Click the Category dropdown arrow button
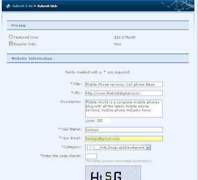The height and width of the screenshot is (180, 198). click(148, 147)
